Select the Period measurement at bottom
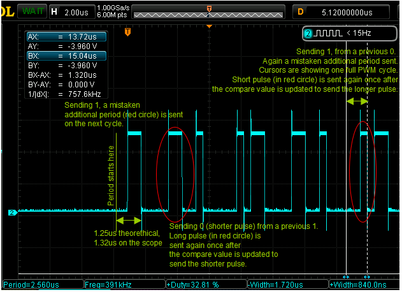 (x=43, y=284)
